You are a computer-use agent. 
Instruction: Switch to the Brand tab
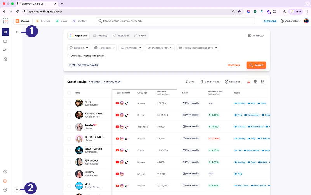tap(61, 21)
